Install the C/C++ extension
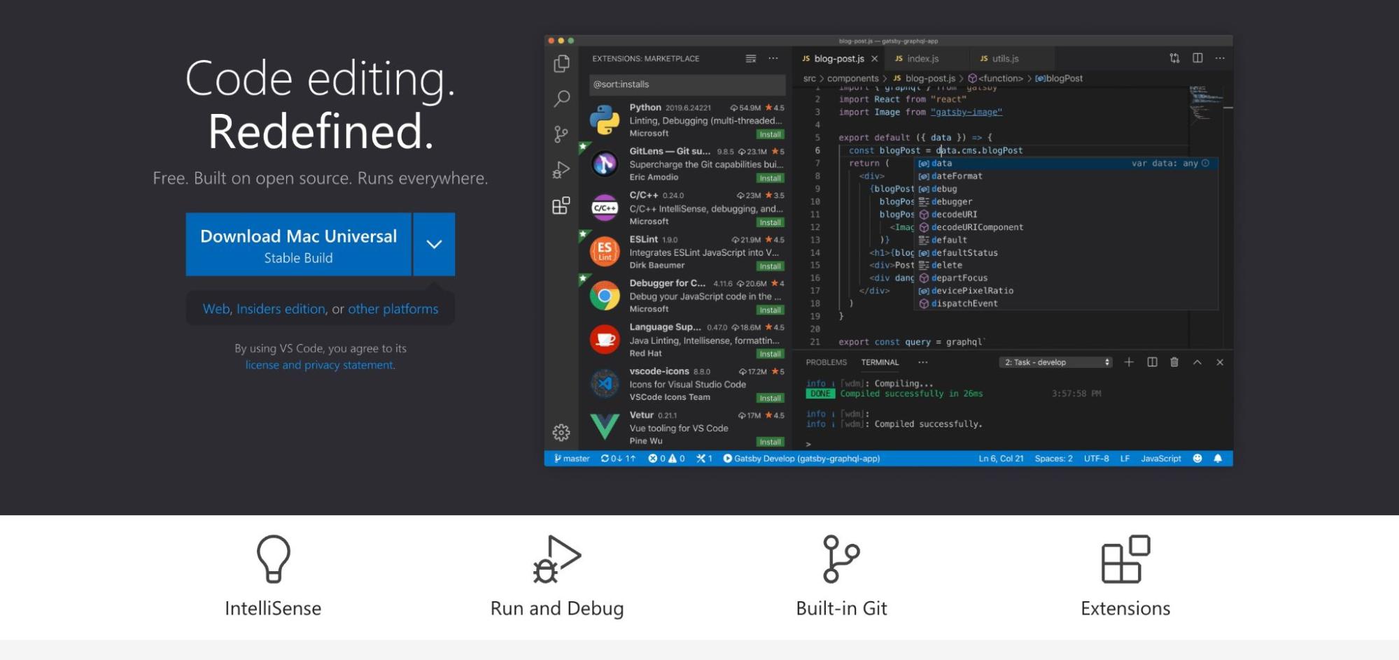 pyautogui.click(x=771, y=222)
